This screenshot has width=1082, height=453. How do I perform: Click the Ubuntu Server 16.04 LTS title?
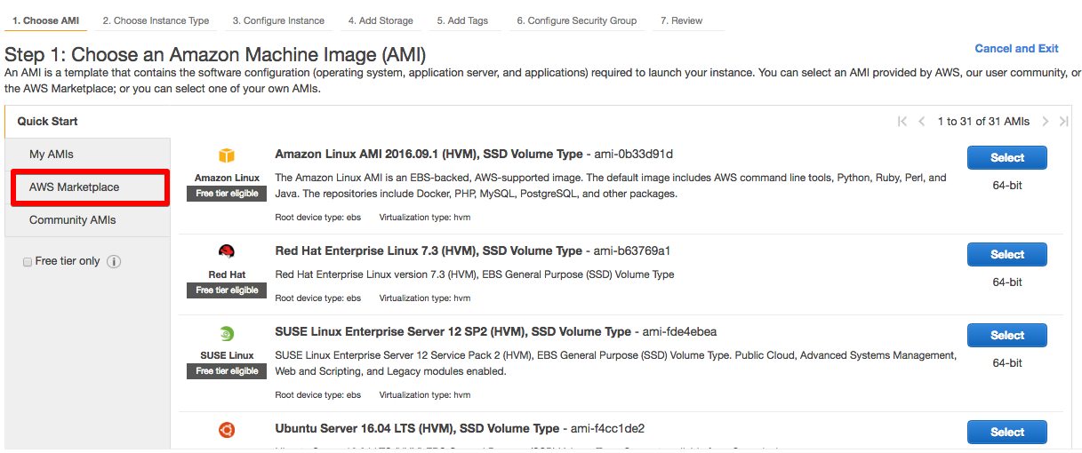[x=417, y=429]
